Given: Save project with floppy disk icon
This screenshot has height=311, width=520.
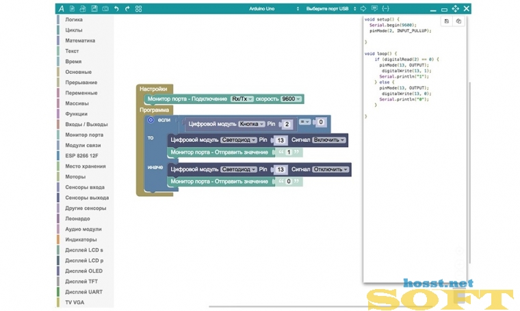Looking at the screenshot, I should coord(94,9).
